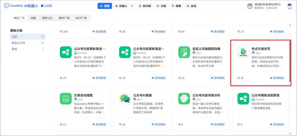The image size is (297, 136).
Task: Select the 全部 template category
Action: coord(28,37)
